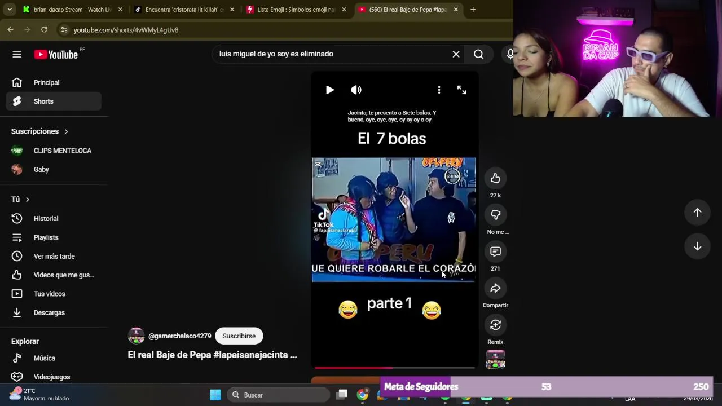722x406 pixels.
Task: Open Historial in sidebar
Action: (54, 218)
